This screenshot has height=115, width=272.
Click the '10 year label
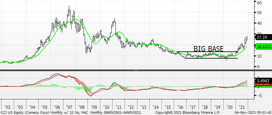point(106,107)
